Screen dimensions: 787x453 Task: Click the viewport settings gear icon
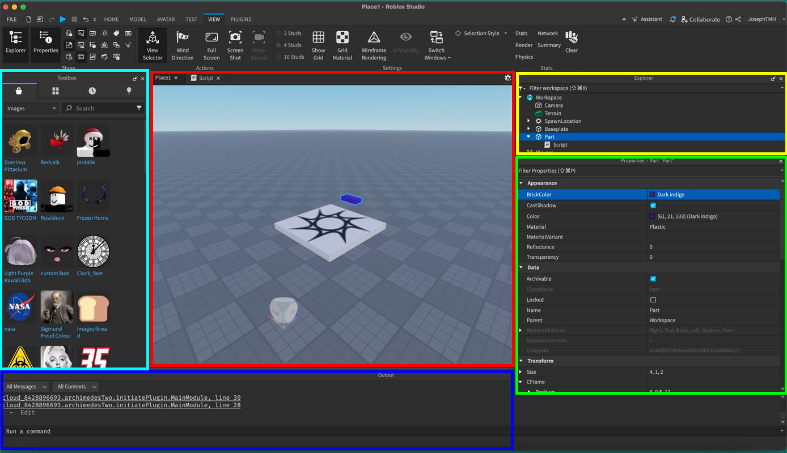click(507, 78)
